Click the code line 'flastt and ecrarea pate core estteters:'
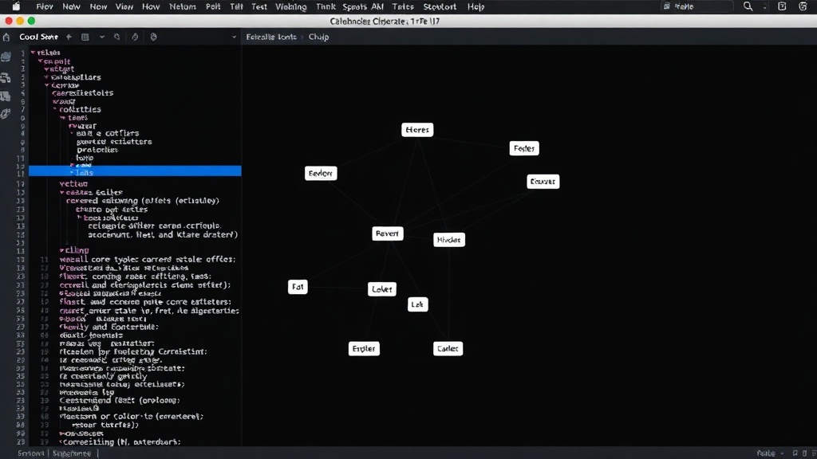The height and width of the screenshot is (459, 817). click(145, 302)
